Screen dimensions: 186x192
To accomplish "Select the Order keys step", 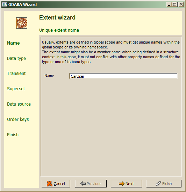I will tap(18, 120).
